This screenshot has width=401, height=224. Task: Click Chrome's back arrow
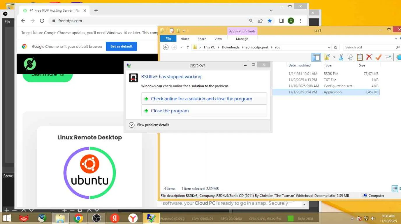pos(23,21)
